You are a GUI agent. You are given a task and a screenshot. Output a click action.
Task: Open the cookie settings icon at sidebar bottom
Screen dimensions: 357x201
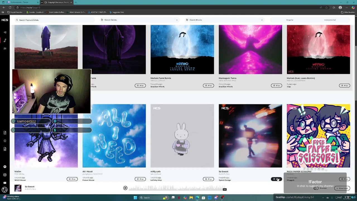[4, 190]
